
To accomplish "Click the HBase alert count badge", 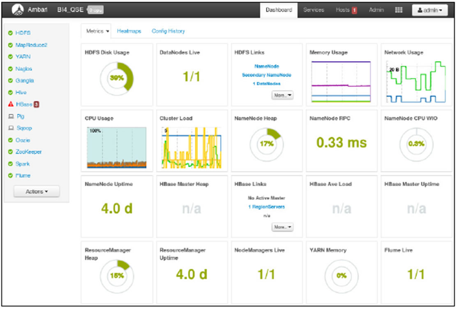I will 36,104.
